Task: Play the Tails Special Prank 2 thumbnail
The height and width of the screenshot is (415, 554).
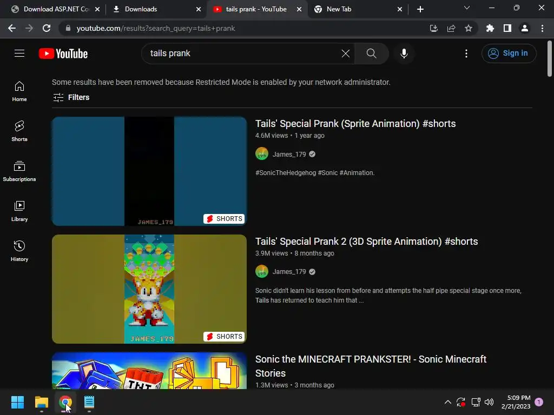Action: [149, 289]
